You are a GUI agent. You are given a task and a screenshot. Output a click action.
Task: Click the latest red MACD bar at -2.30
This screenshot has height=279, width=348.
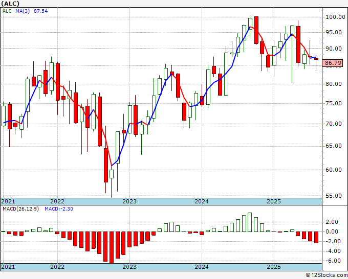(316, 237)
